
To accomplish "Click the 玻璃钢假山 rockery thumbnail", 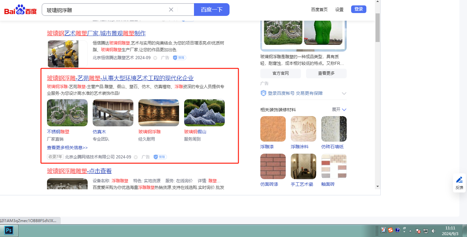I will (204, 113).
